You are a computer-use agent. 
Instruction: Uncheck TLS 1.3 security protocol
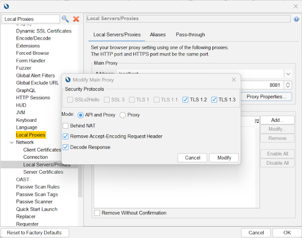pyautogui.click(x=214, y=100)
